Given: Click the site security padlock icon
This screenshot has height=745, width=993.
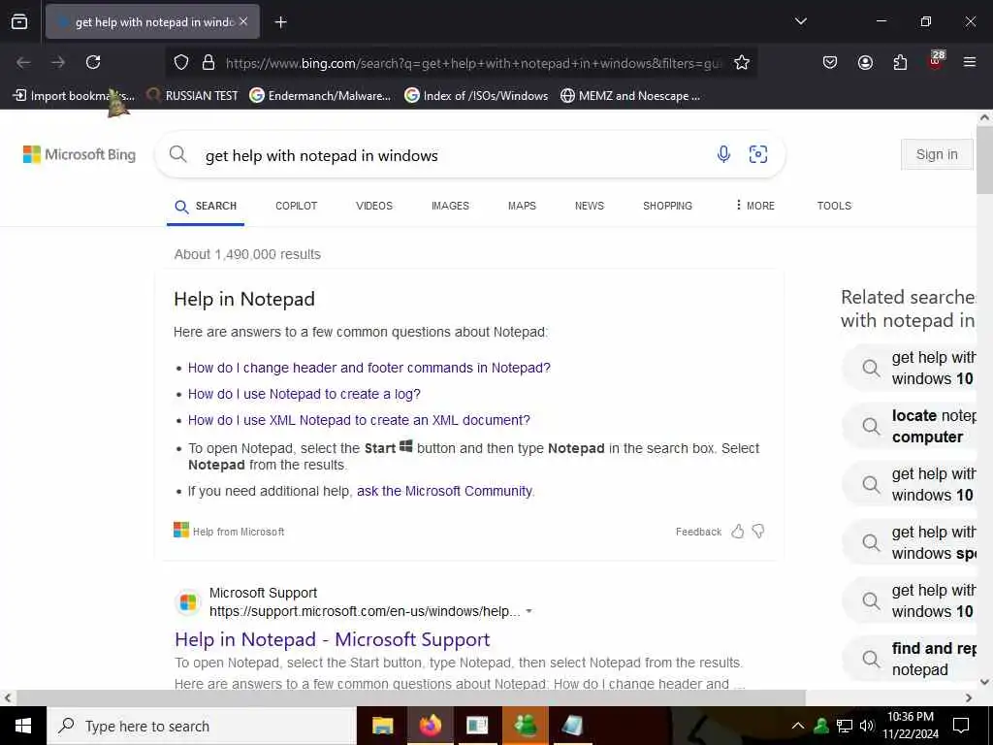Looking at the screenshot, I should tap(208, 62).
